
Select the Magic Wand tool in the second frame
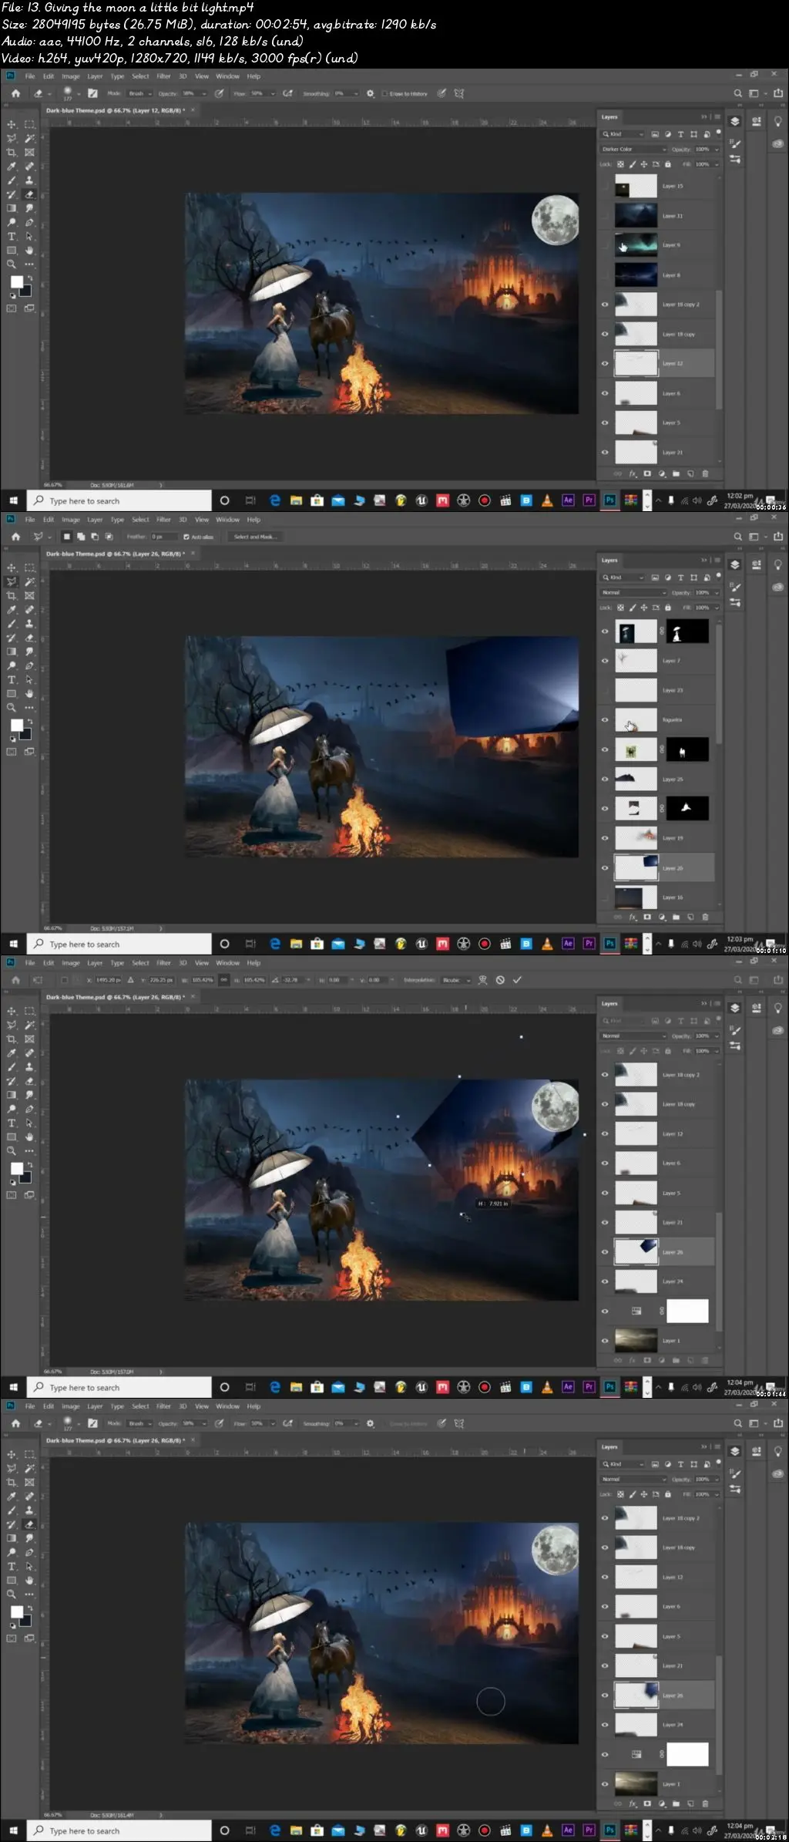[29, 582]
